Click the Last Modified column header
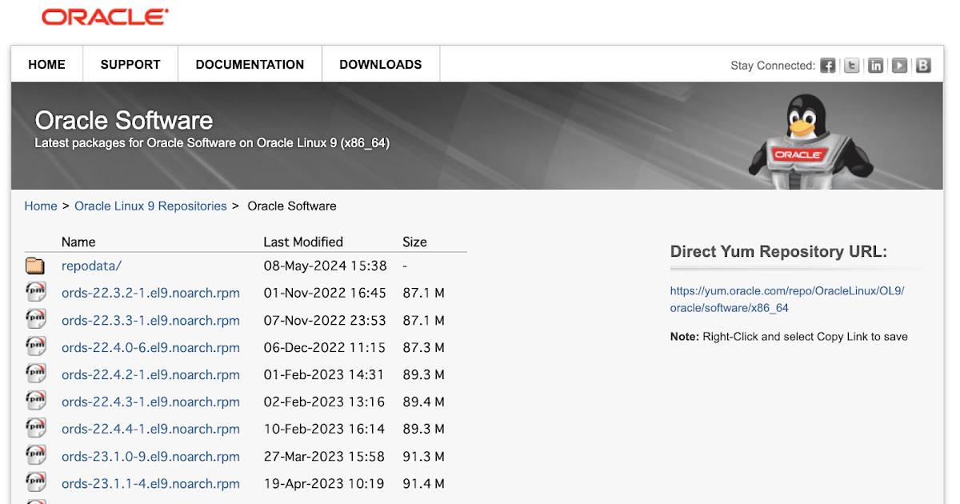The width and height of the screenshot is (960, 504). click(x=303, y=242)
